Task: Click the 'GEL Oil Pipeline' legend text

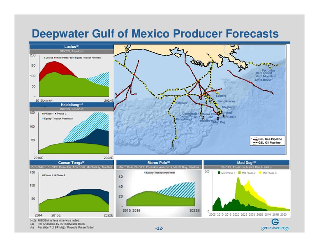Action: tap(269, 143)
